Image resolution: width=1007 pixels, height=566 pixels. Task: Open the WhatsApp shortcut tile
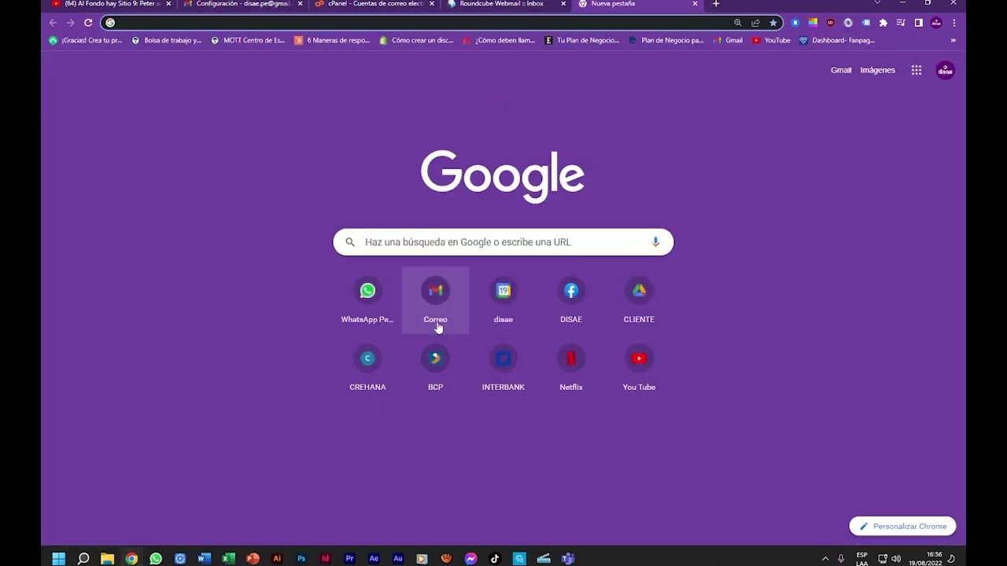pyautogui.click(x=367, y=300)
